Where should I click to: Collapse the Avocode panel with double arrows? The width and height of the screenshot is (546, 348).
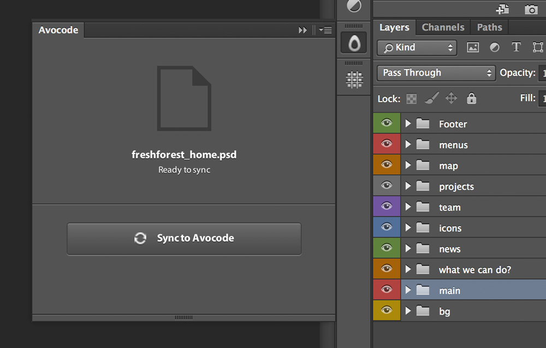pyautogui.click(x=302, y=30)
